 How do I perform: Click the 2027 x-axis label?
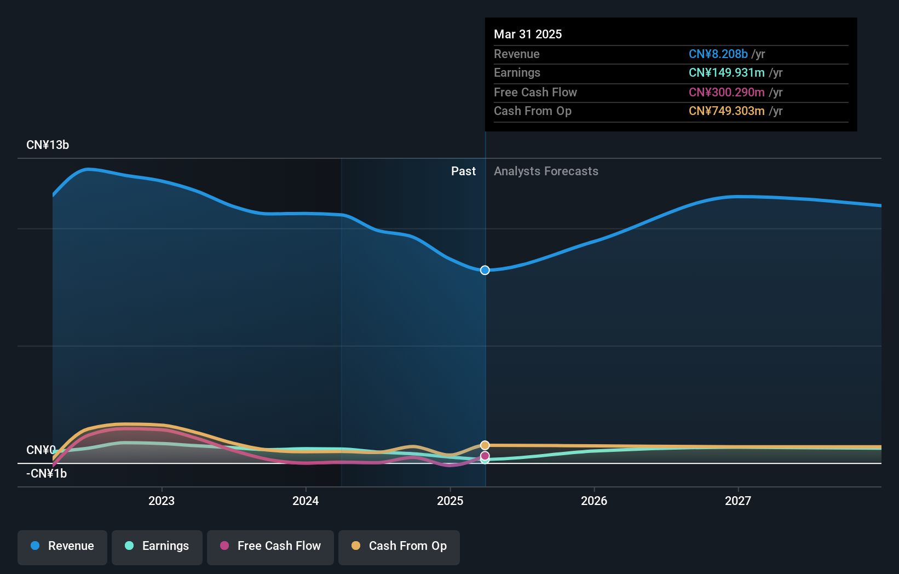738,501
